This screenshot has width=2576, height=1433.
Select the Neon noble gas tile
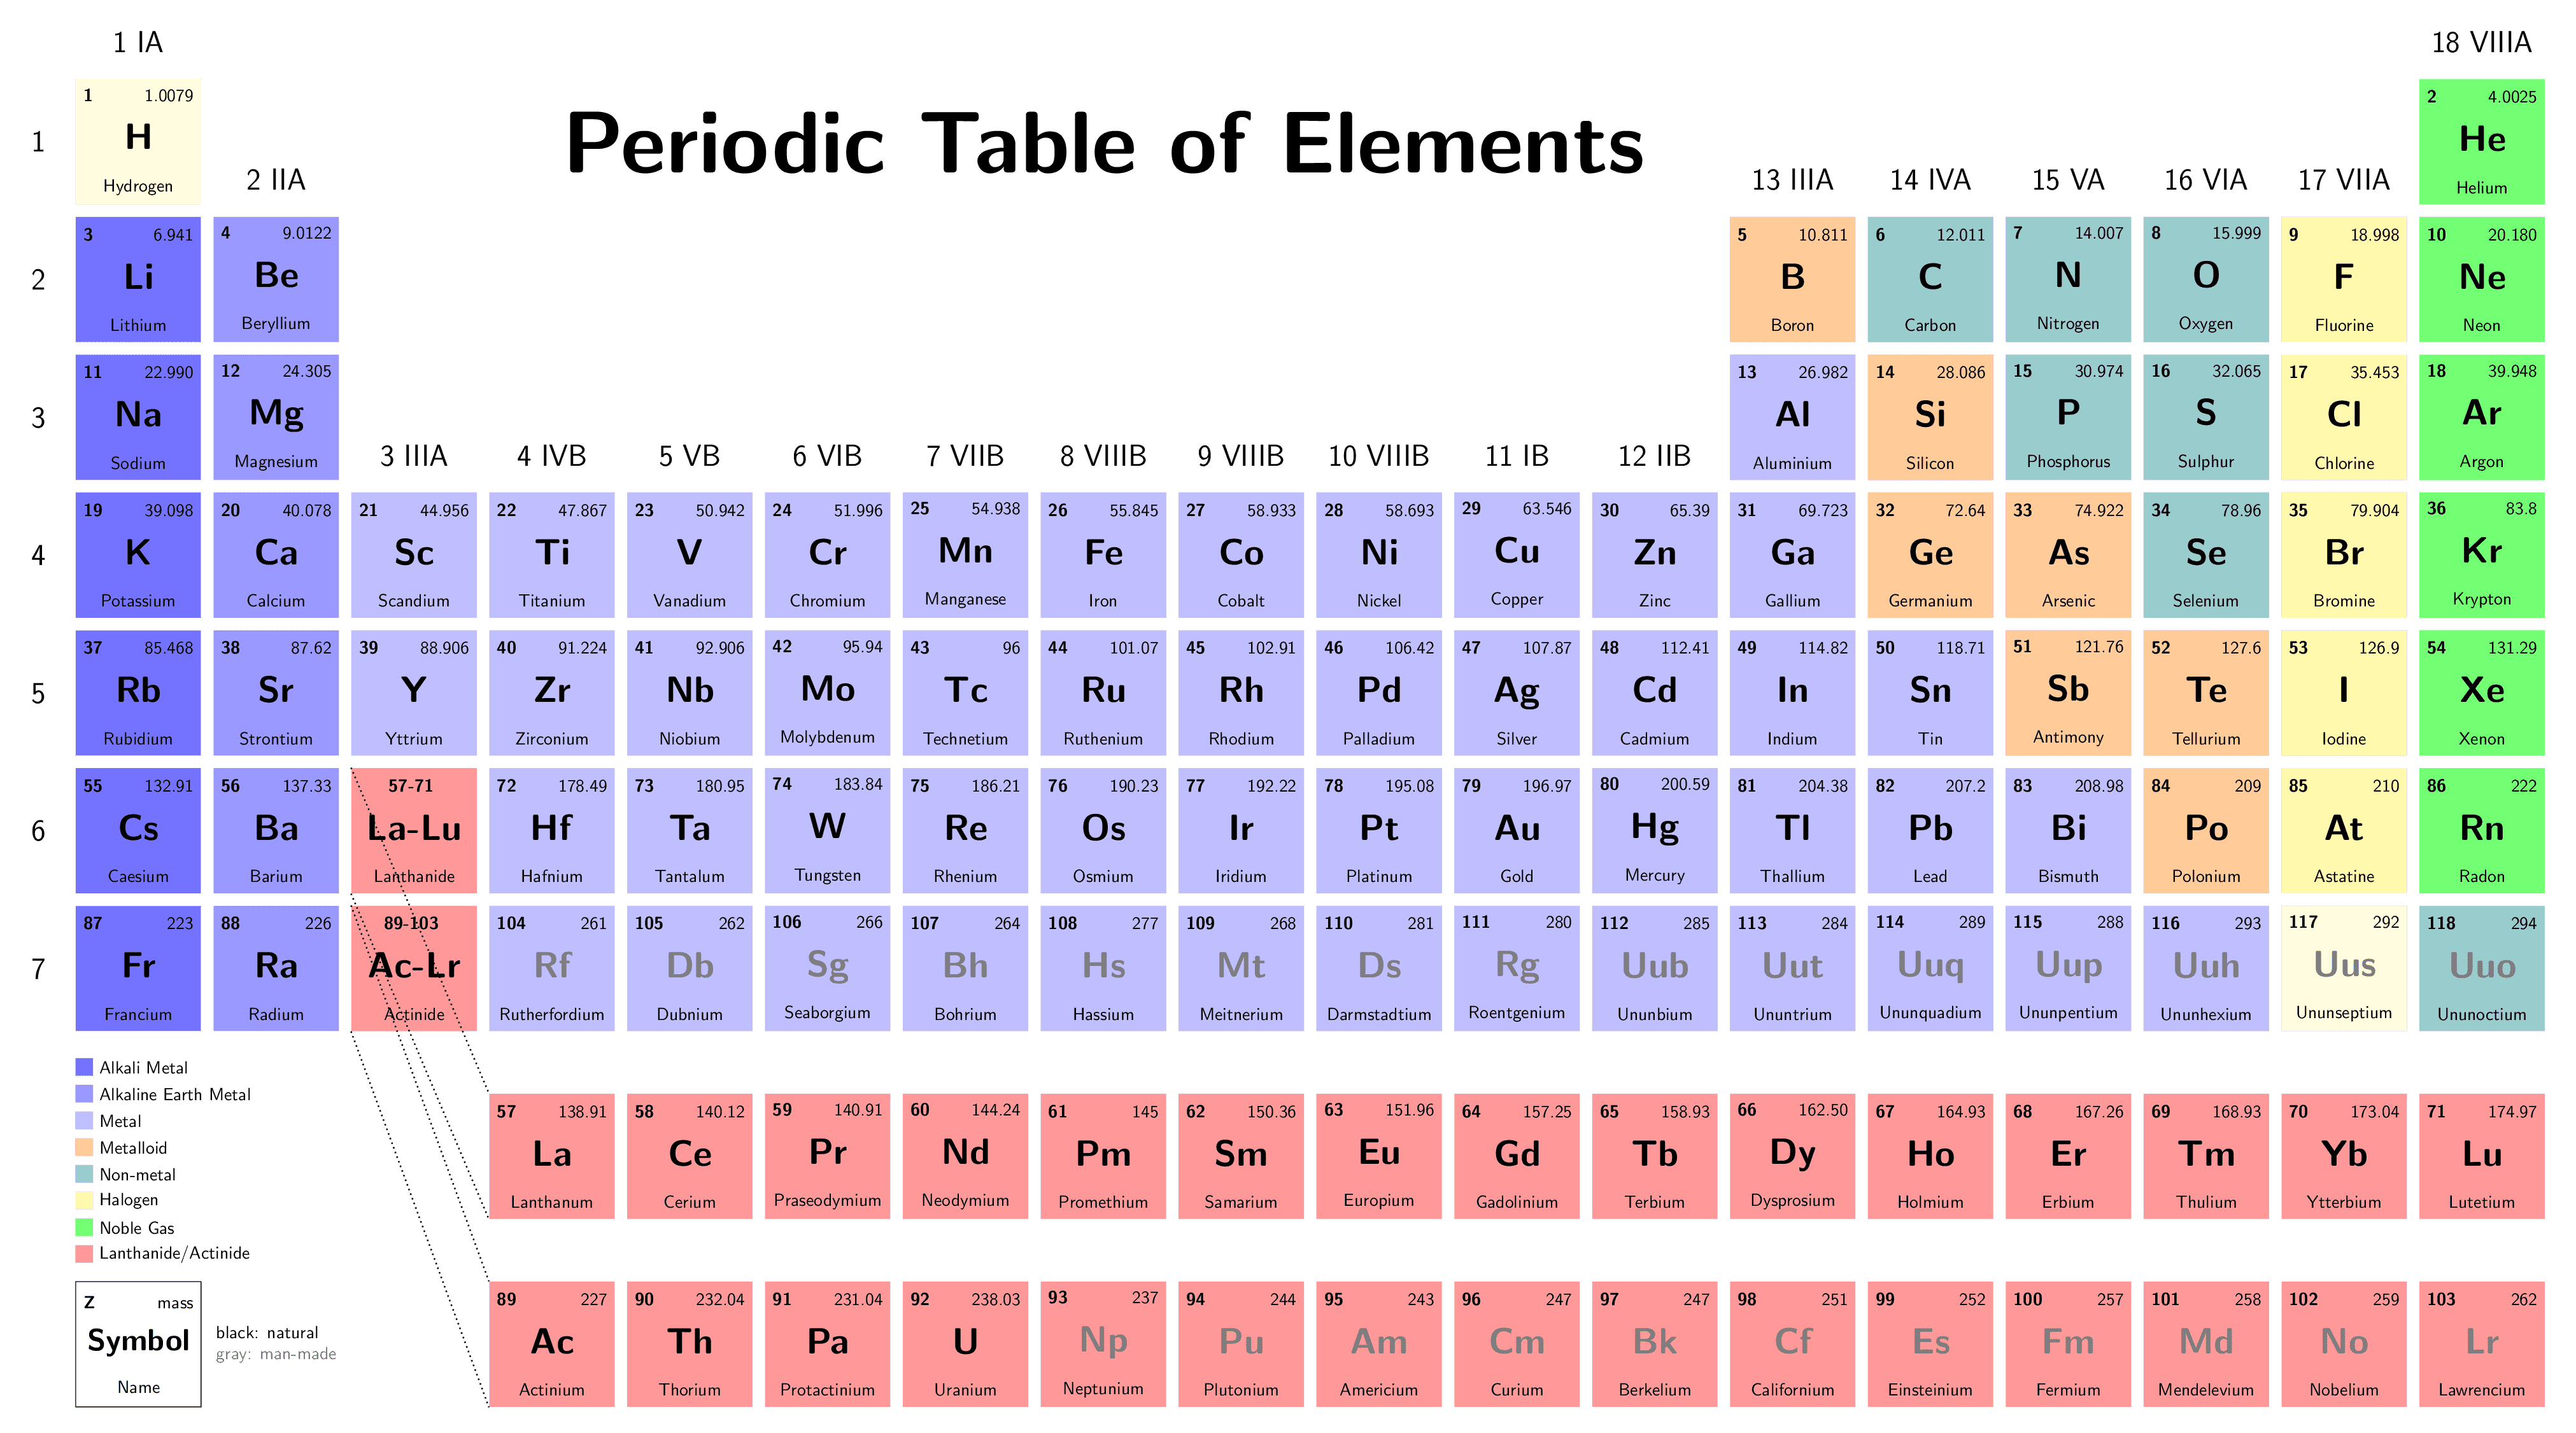[x=2482, y=280]
